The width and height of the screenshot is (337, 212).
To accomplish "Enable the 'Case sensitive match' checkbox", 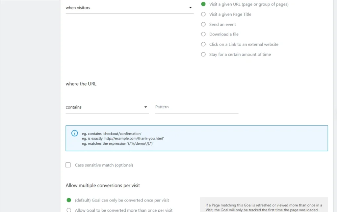I will pos(68,165).
